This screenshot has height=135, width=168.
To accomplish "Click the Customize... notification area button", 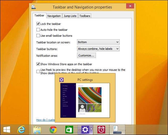I will [x=86, y=55].
